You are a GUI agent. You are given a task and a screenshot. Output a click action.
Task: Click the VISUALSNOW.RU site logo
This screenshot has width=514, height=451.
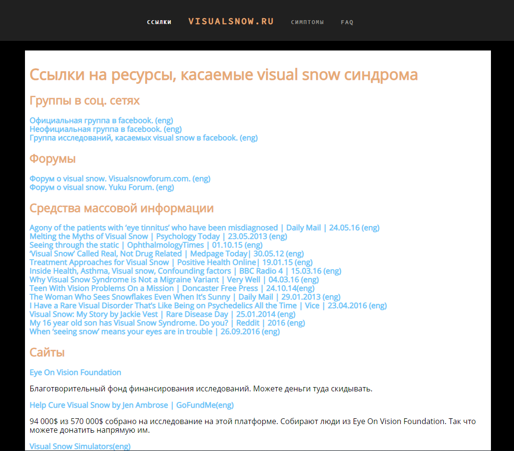[231, 21]
